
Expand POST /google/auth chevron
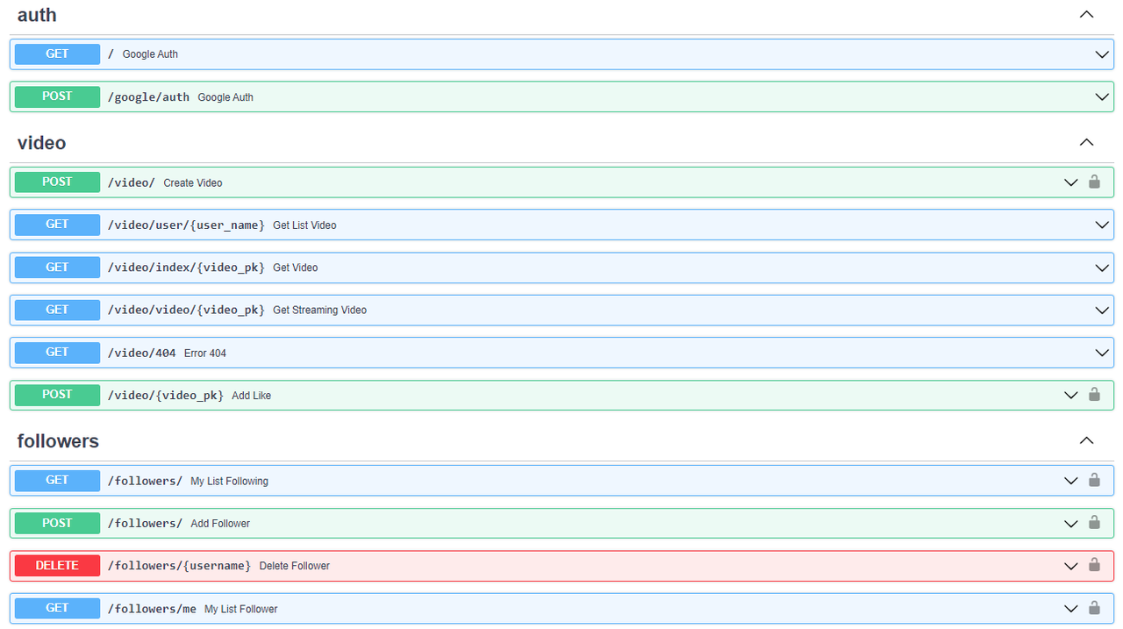(1103, 96)
